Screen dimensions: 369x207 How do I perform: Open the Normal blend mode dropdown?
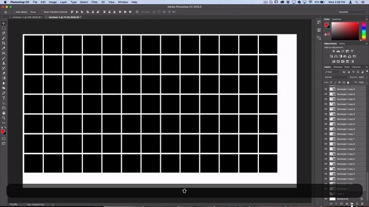[336, 77]
